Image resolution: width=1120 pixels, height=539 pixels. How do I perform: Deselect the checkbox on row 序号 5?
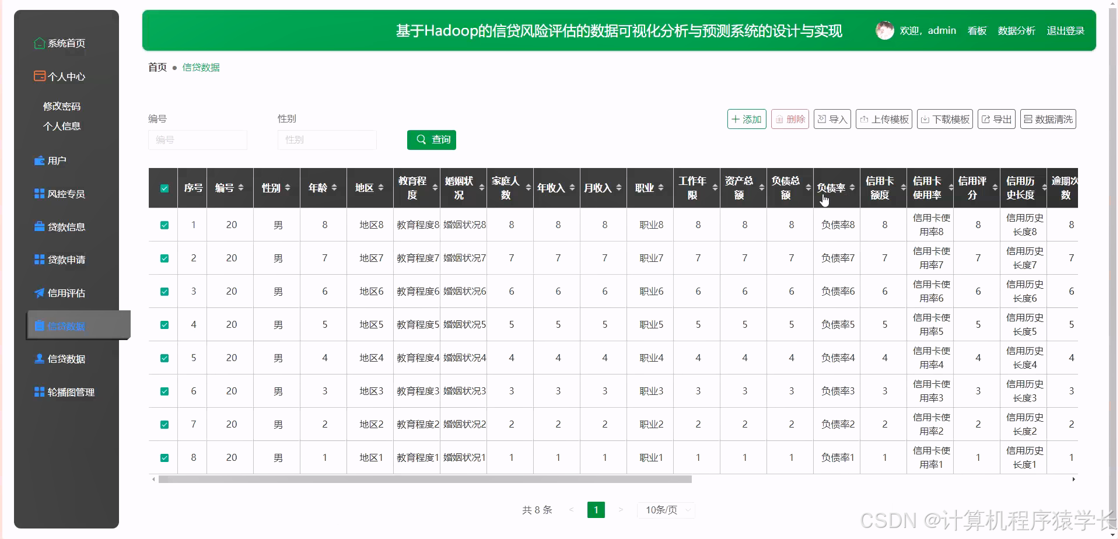point(164,358)
